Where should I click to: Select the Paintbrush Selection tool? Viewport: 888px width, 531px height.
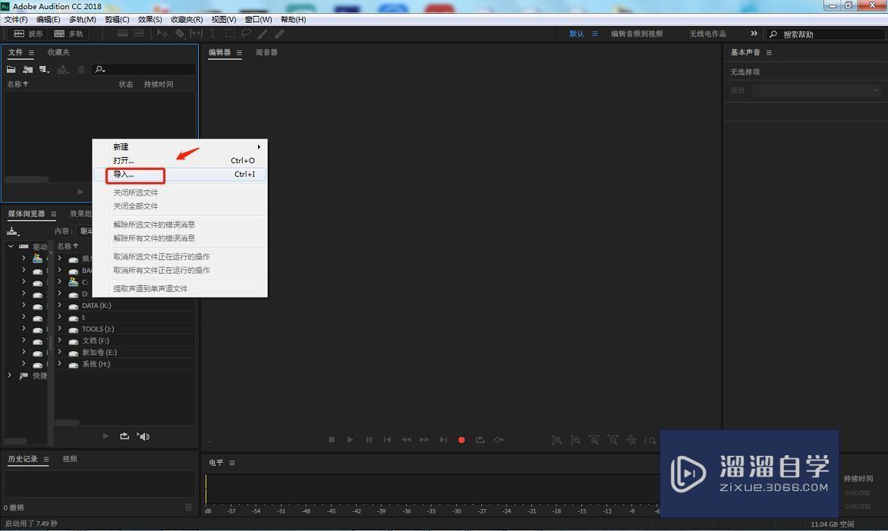pos(263,33)
